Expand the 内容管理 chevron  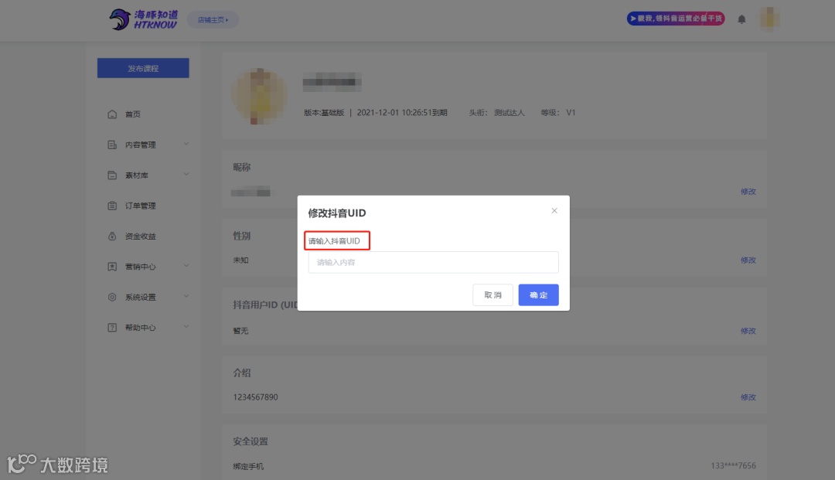tap(186, 144)
